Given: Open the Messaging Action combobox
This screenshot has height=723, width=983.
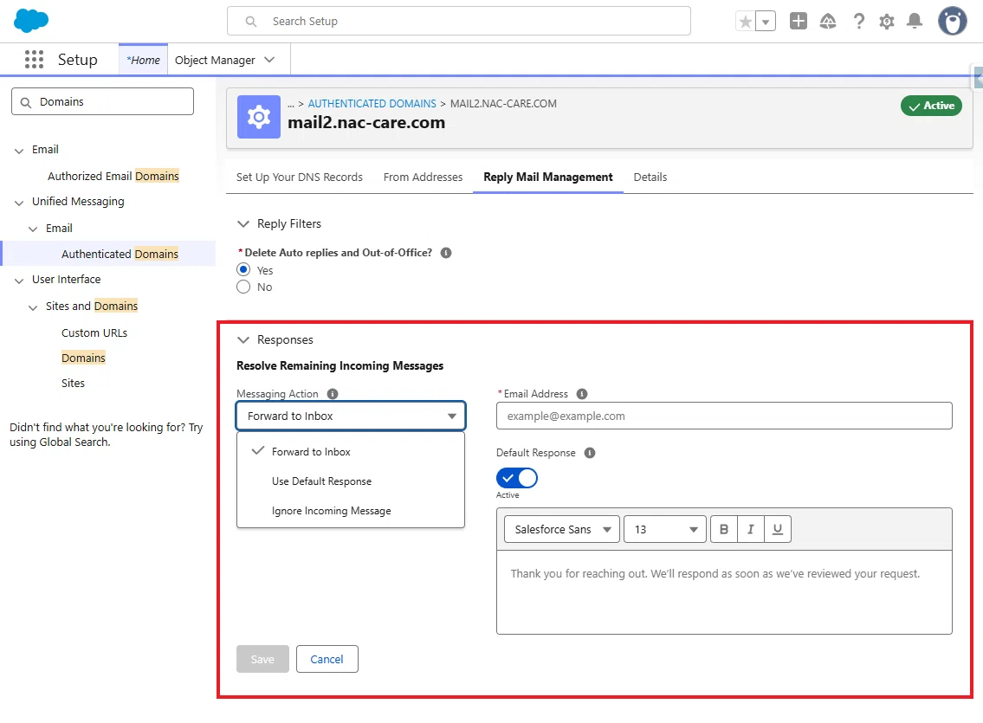Looking at the screenshot, I should [351, 416].
